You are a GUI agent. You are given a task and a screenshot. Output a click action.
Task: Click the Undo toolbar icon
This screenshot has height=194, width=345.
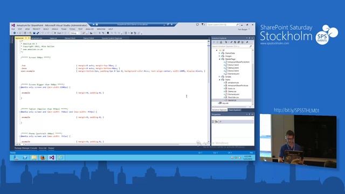tap(43, 33)
